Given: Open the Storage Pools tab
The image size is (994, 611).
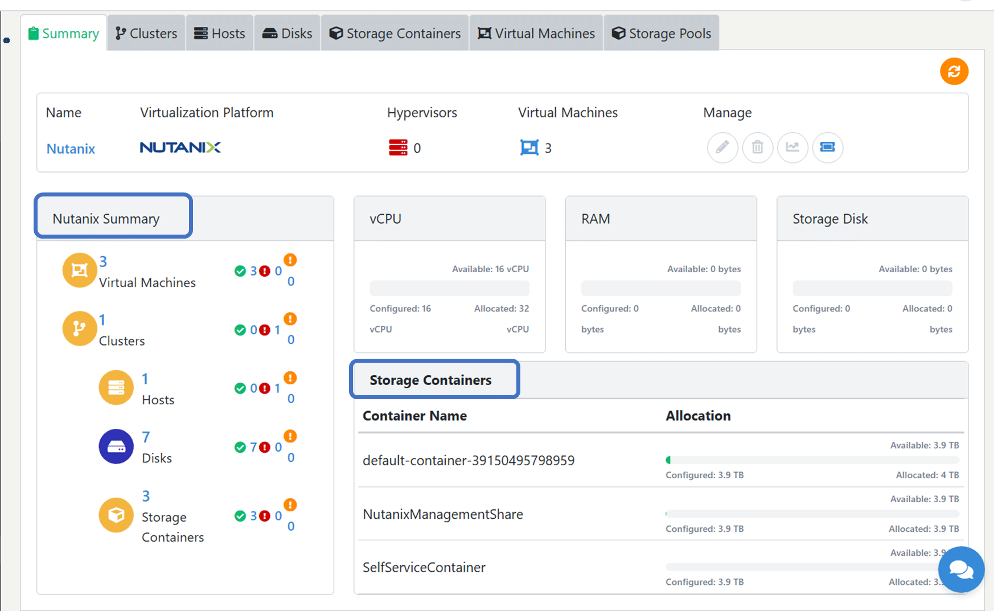Looking at the screenshot, I should [662, 34].
